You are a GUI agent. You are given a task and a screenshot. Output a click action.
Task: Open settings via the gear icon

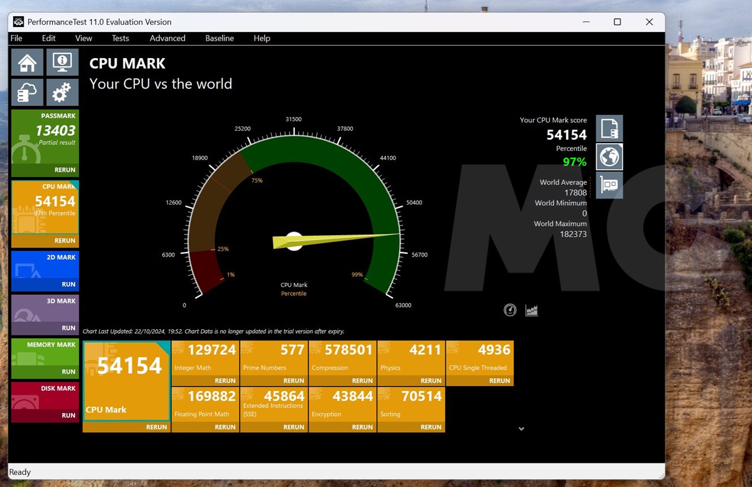point(62,92)
